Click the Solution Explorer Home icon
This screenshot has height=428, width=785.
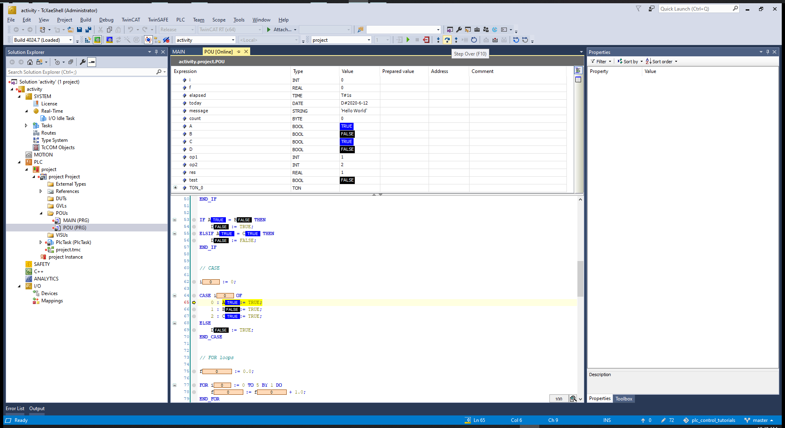click(30, 62)
